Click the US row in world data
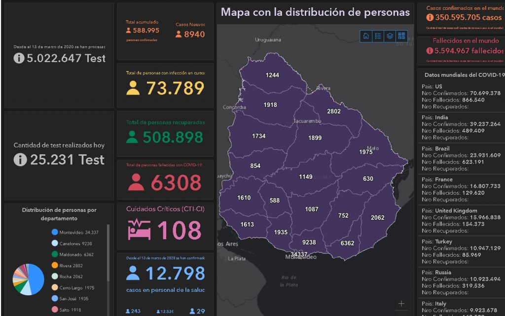Viewport: 505px width, 316px height. pyautogui.click(x=462, y=97)
